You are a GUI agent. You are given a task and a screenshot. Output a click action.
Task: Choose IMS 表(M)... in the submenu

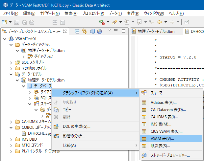(171, 124)
